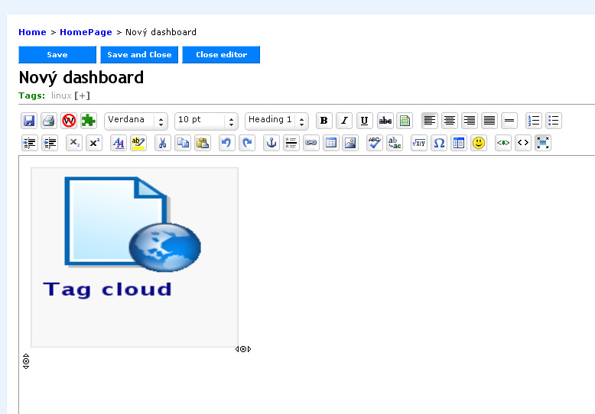Image resolution: width=595 pixels, height=414 pixels.
Task: Open the Verdana font family dropdown
Action: pos(136,121)
